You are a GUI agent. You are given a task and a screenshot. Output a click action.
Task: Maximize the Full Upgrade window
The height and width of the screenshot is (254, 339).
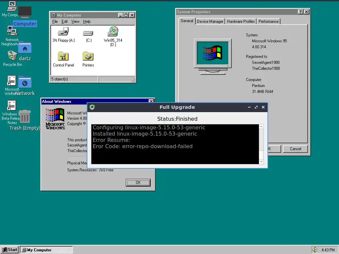point(256,107)
